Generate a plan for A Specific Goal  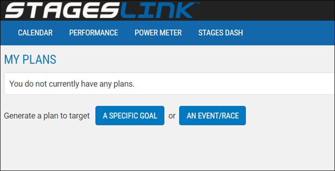click(x=130, y=116)
